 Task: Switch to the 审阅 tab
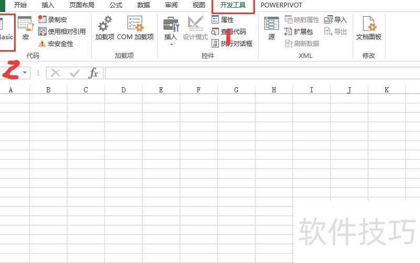pyautogui.click(x=171, y=5)
